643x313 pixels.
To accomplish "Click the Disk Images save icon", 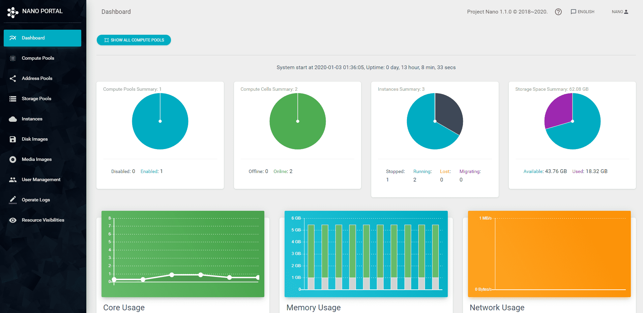I will click(x=13, y=139).
